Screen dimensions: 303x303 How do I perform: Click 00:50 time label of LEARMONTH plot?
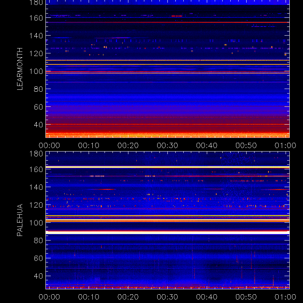[x=246, y=145]
